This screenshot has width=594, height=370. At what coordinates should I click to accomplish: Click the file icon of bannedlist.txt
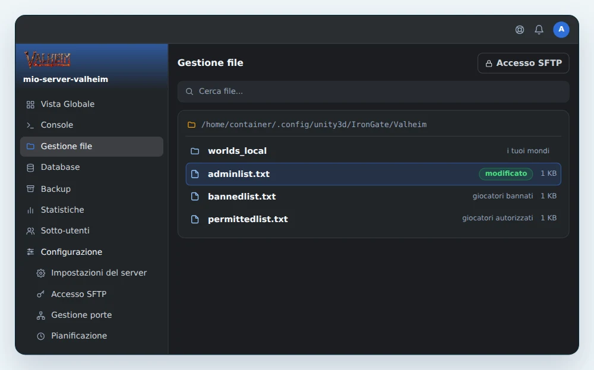click(195, 196)
